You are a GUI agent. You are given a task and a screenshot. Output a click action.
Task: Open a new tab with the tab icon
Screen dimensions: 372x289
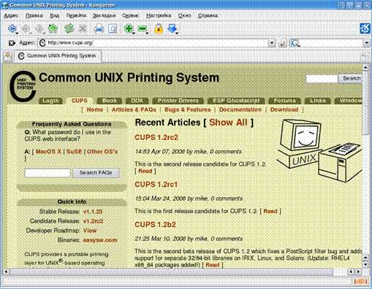click(x=7, y=56)
